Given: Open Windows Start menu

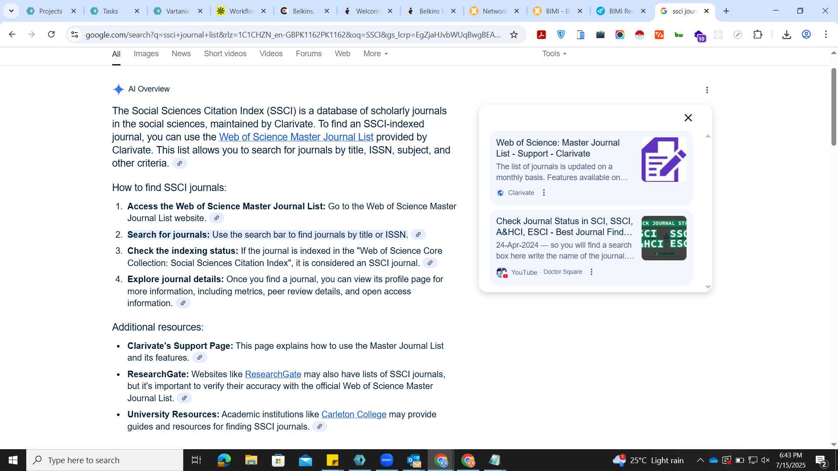Looking at the screenshot, I should (13, 460).
